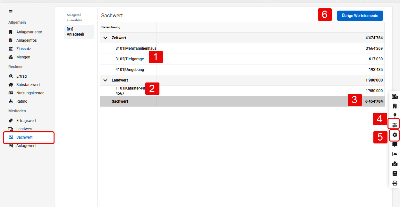400x207 pixels.
Task: Click the sliders settings icon in right toolbar
Action: click(395, 125)
